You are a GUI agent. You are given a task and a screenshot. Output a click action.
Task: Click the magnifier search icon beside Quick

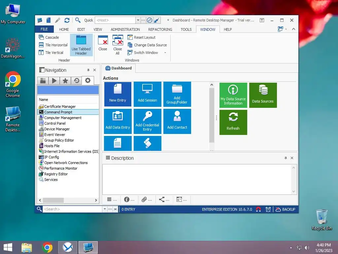point(78,20)
